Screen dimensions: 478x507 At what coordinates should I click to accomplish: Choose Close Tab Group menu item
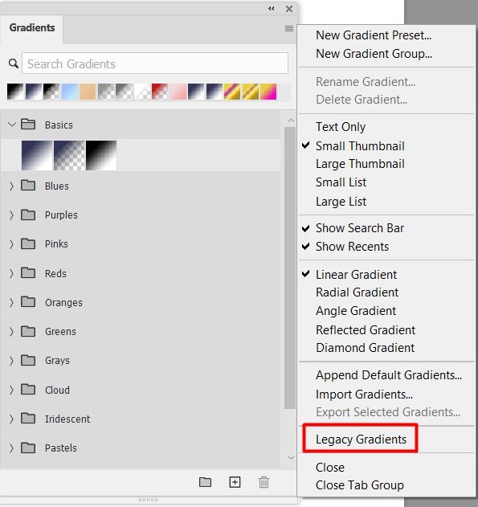(x=359, y=485)
